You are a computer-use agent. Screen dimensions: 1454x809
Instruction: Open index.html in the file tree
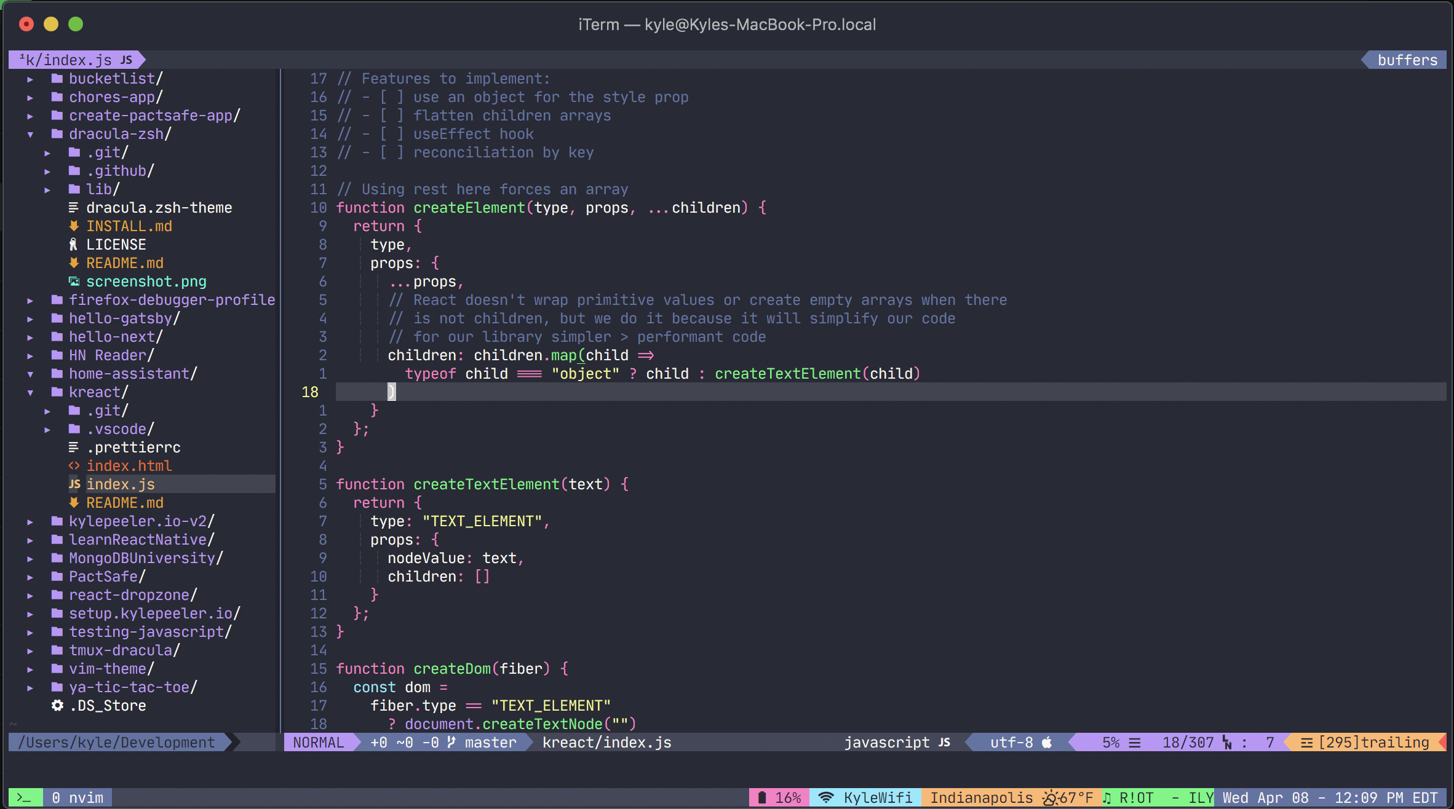[x=129, y=466]
